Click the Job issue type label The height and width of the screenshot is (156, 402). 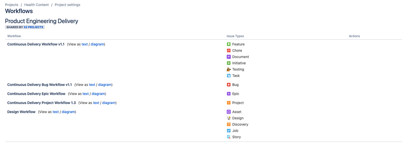pos(235,131)
